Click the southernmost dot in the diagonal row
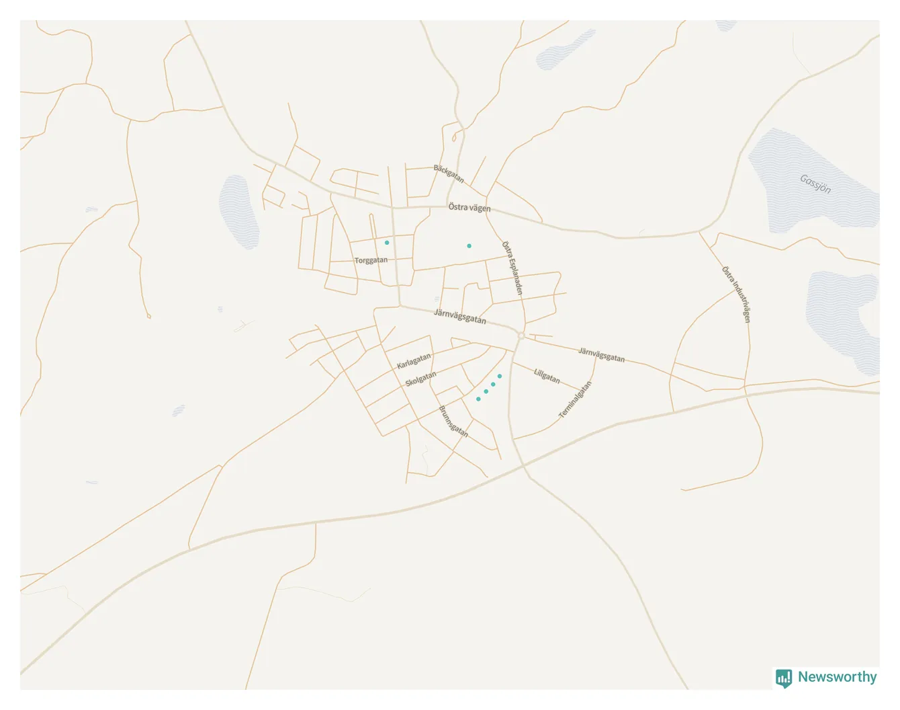The width and height of the screenshot is (900, 710). tap(478, 399)
